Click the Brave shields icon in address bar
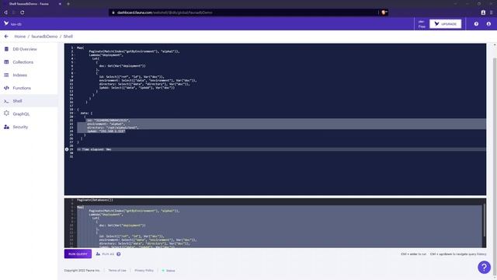The image size is (497, 280). click(x=384, y=12)
